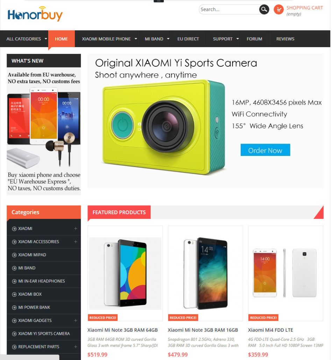Expand XIAOMI GADGETS subcategories
This screenshot has width=332, height=360.
click(76, 320)
